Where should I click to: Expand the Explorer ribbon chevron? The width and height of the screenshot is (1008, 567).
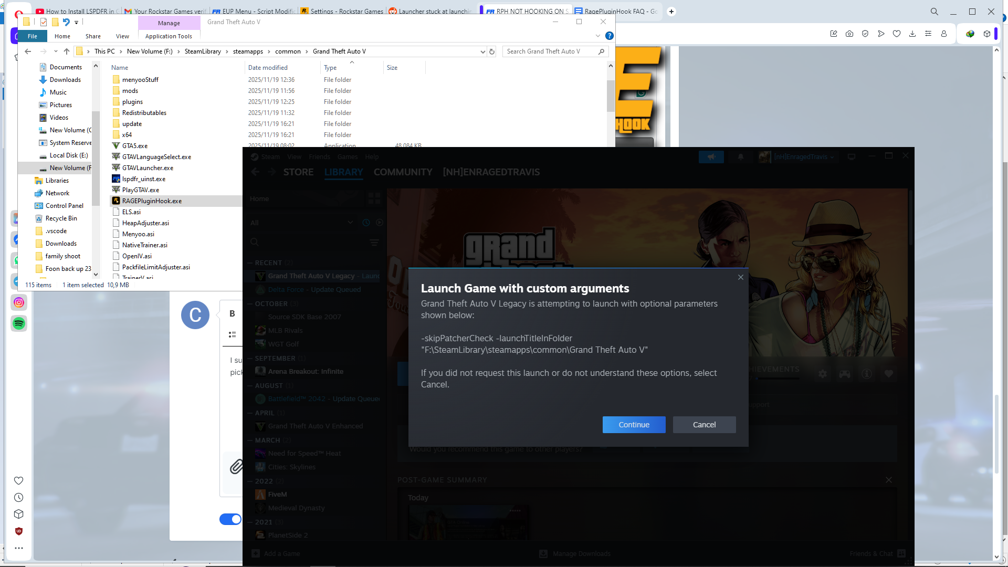(x=597, y=36)
